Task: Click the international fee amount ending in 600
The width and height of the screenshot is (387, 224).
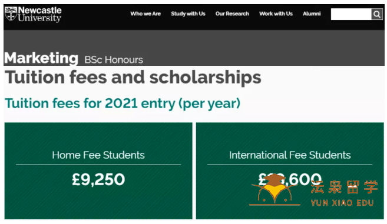Action: [x=290, y=179]
